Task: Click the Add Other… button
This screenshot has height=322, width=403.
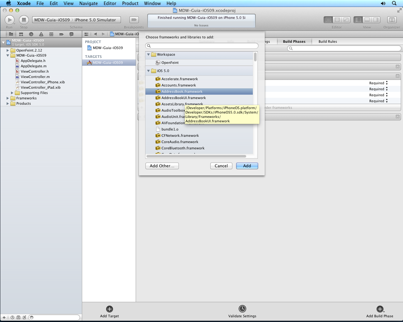Action: tap(162, 166)
